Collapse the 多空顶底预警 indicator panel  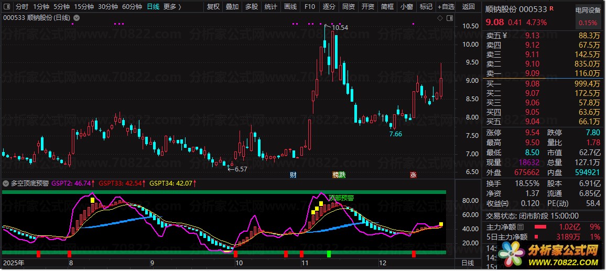point(6,183)
